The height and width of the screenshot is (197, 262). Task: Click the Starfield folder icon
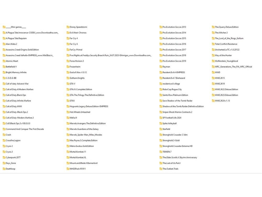(161, 129)
